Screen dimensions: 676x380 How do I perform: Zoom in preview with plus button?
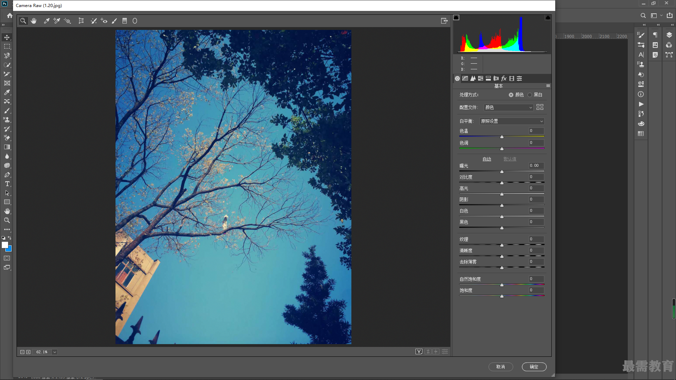[x=29, y=352]
